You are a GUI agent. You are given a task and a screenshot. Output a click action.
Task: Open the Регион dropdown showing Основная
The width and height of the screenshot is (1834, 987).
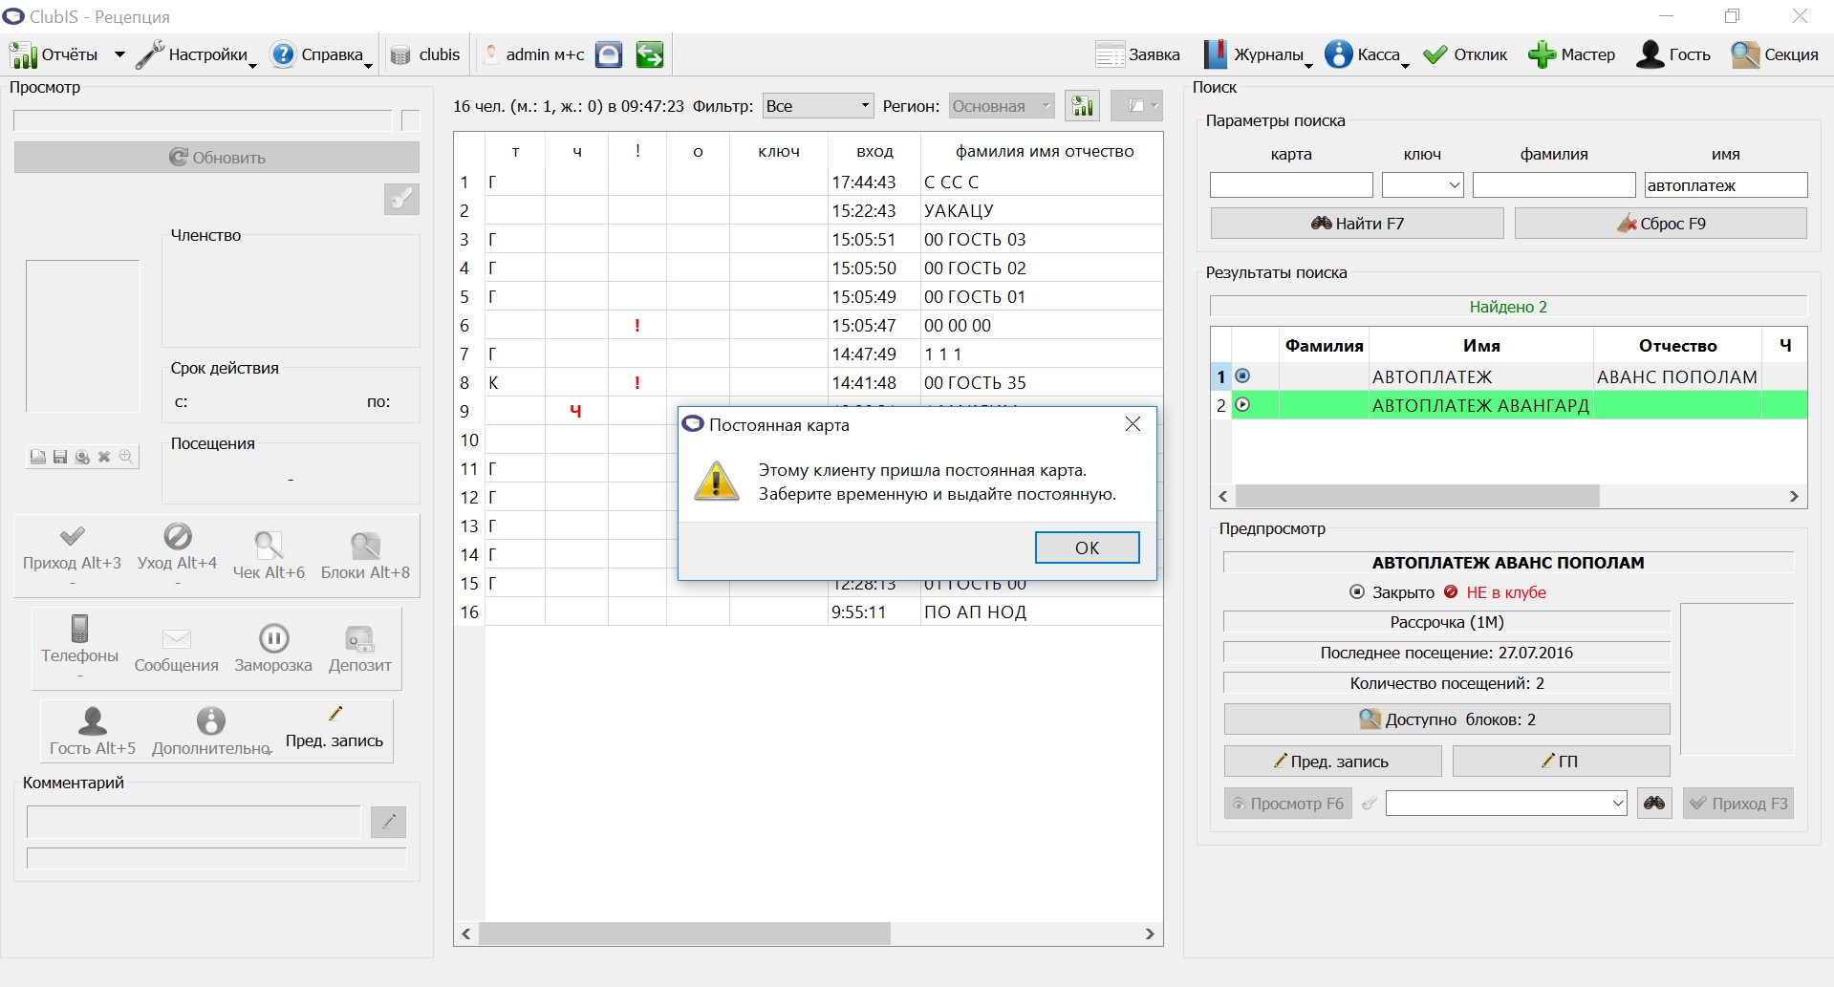(1002, 106)
